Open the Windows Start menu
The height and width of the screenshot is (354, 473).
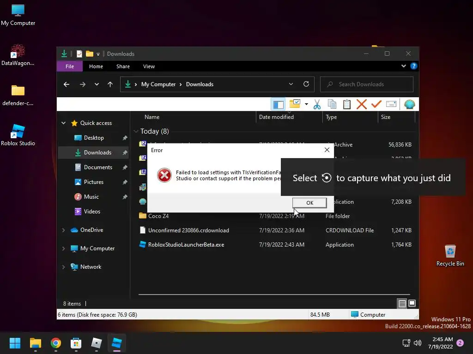[15, 343]
